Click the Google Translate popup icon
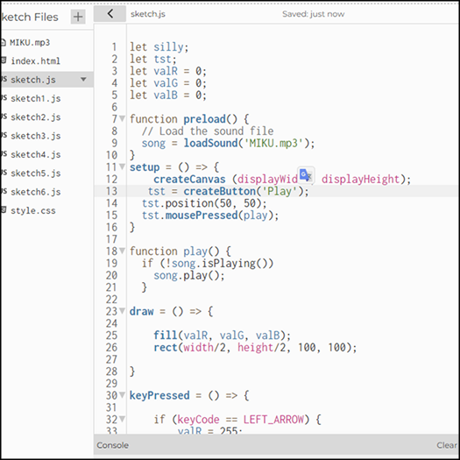460x460 pixels. [x=306, y=175]
